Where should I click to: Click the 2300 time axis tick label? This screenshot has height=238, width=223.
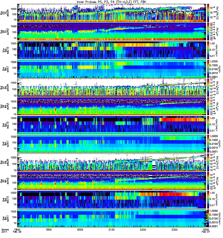point(174,229)
